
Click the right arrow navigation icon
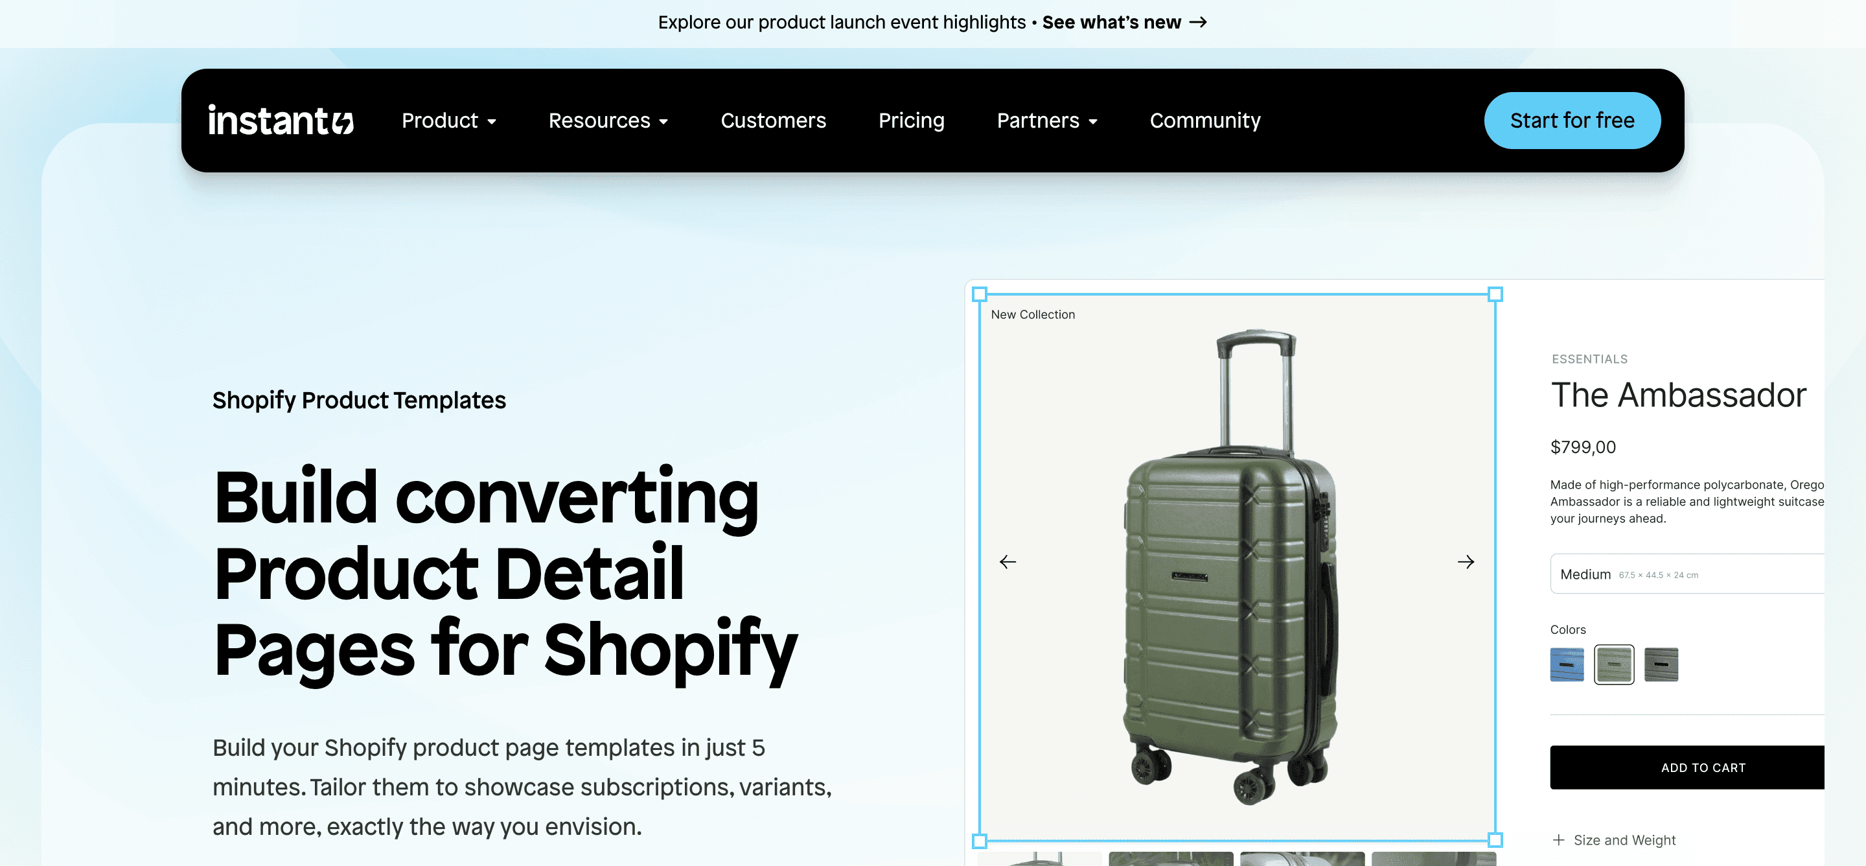pos(1466,561)
